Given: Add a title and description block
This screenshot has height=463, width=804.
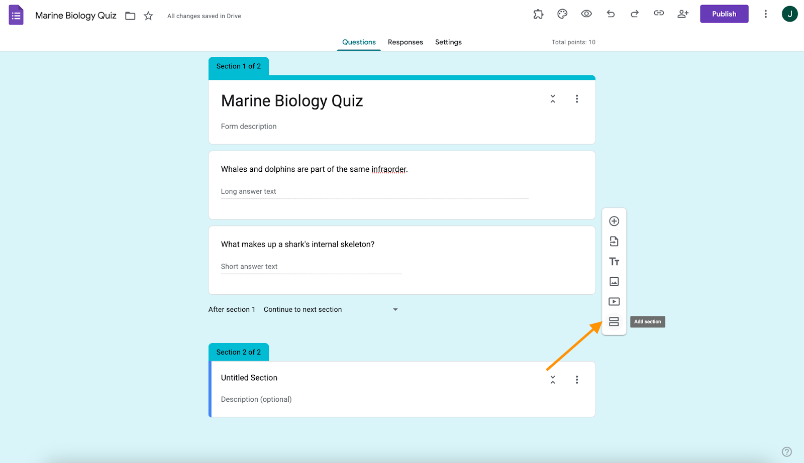Looking at the screenshot, I should [x=614, y=261].
